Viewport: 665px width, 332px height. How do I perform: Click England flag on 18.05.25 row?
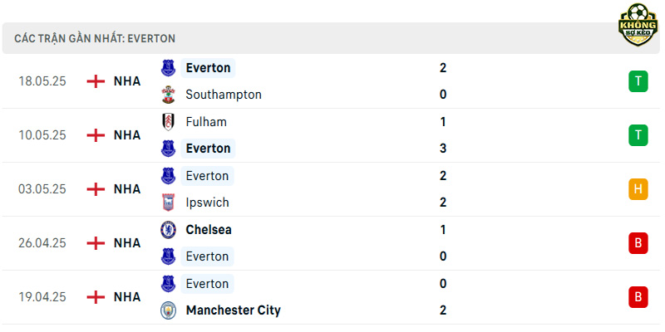pyautogui.click(x=96, y=81)
